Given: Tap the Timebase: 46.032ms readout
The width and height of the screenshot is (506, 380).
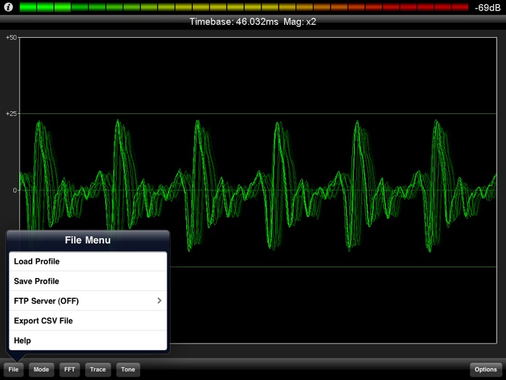Looking at the screenshot, I should [x=233, y=22].
